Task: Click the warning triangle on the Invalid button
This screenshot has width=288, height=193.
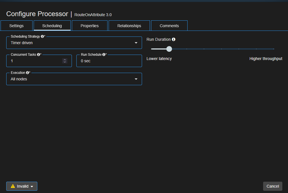Action: pos(13,186)
